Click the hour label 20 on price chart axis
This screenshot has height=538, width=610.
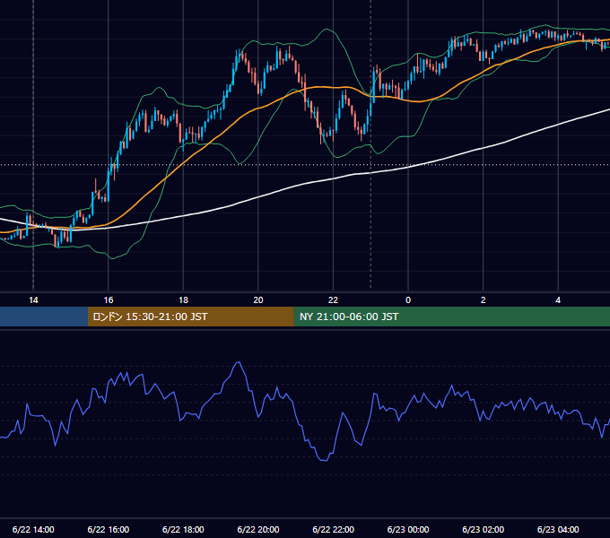[258, 300]
